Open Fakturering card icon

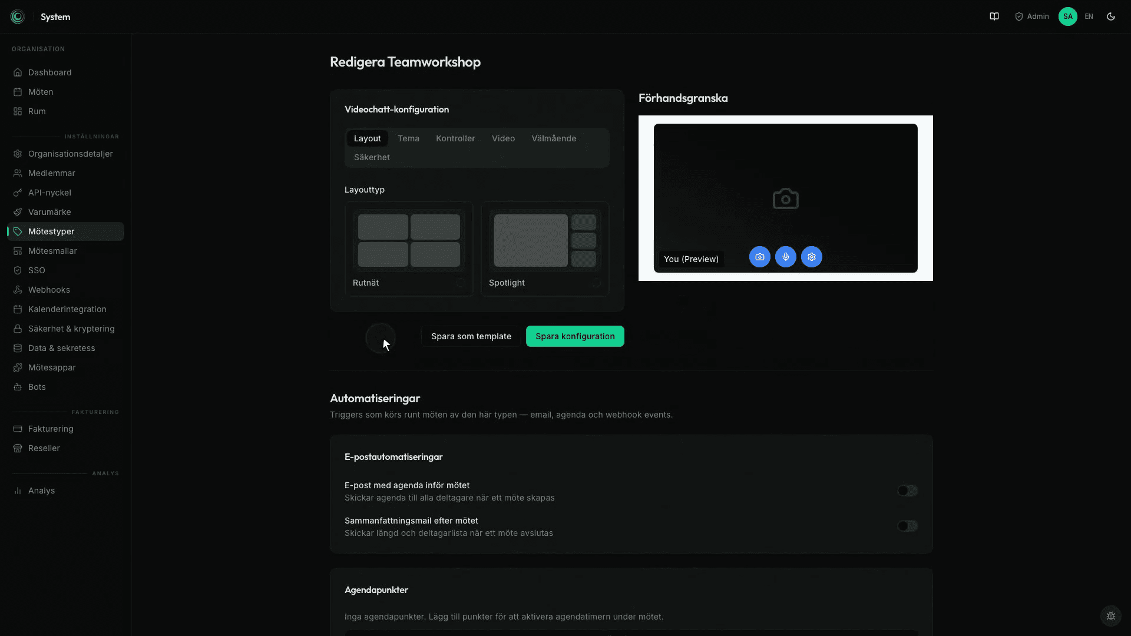(x=18, y=429)
